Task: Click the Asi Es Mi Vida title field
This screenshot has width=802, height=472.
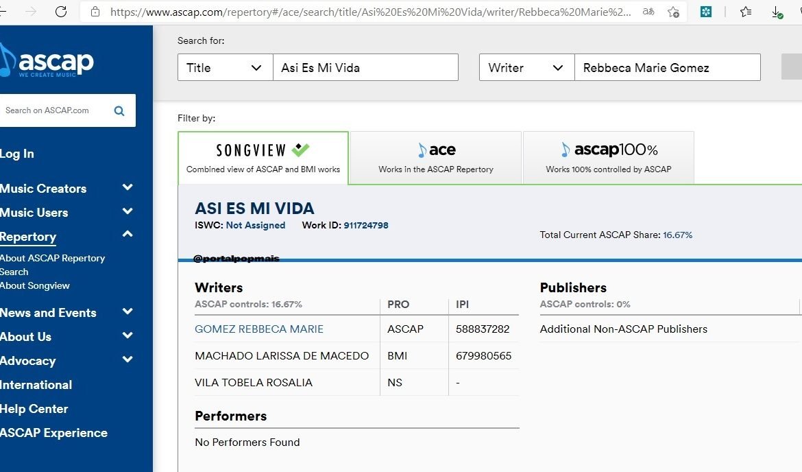Action: 365,67
